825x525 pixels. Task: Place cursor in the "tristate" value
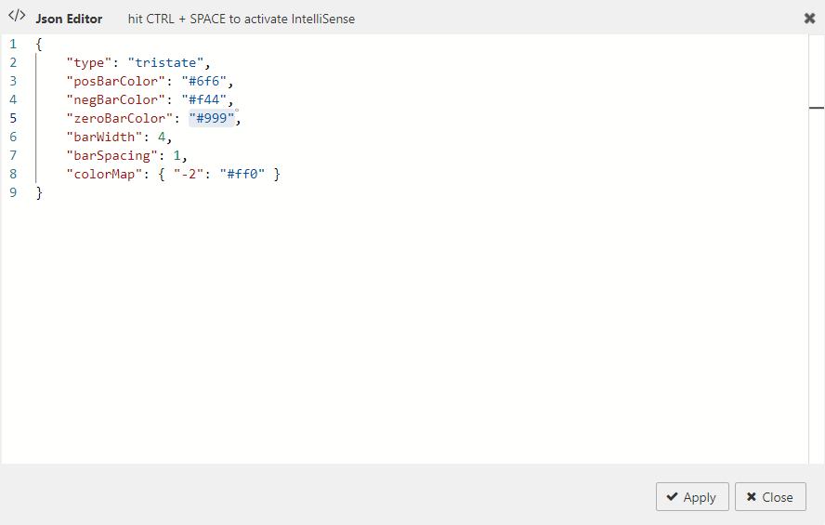pos(165,62)
